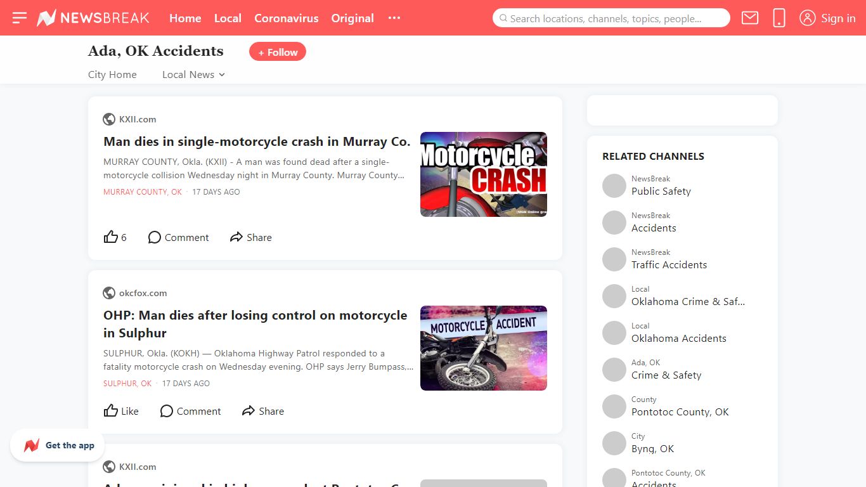Expand the Local News dropdown
The width and height of the screenshot is (866, 487).
193,74
